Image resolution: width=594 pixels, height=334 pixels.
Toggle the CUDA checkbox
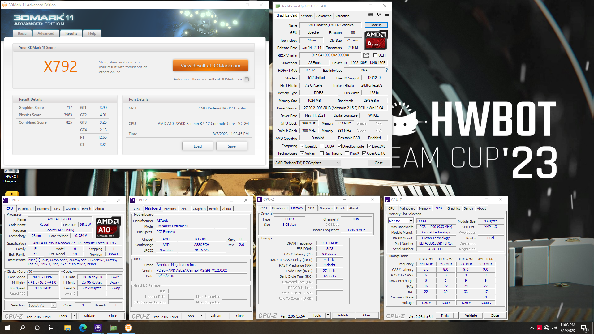click(322, 146)
